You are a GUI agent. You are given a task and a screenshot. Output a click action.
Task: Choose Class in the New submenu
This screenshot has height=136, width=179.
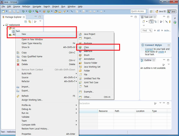point(96,47)
